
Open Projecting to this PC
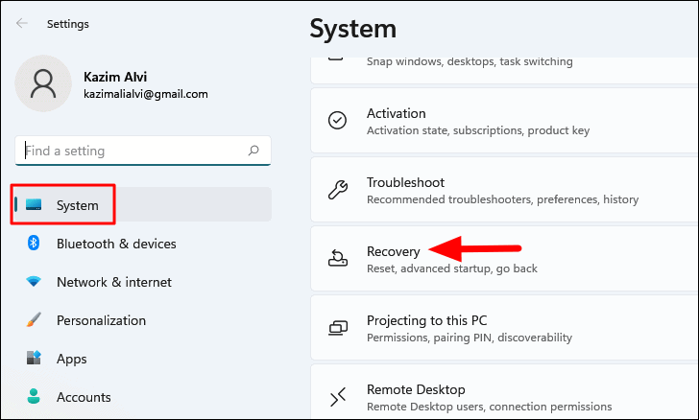[504, 328]
